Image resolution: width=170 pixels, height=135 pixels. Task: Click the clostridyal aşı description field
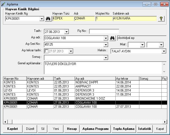[141, 38]
